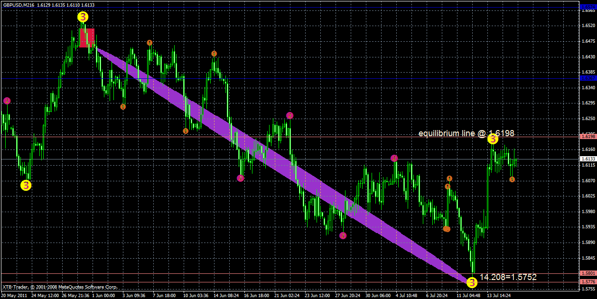Screen dimensions: 597x299
Task: Click the 1.6520 price axis label
Action: tap(588, 26)
